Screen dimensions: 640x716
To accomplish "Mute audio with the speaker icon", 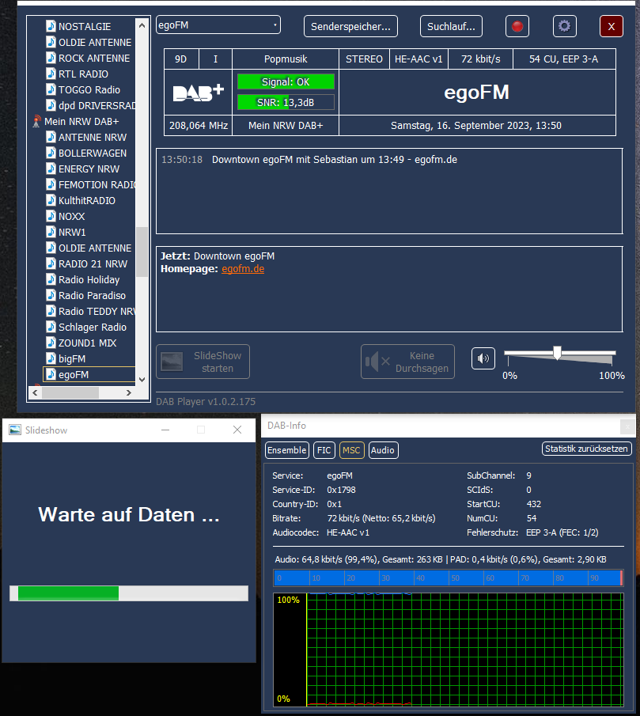I will [x=483, y=358].
